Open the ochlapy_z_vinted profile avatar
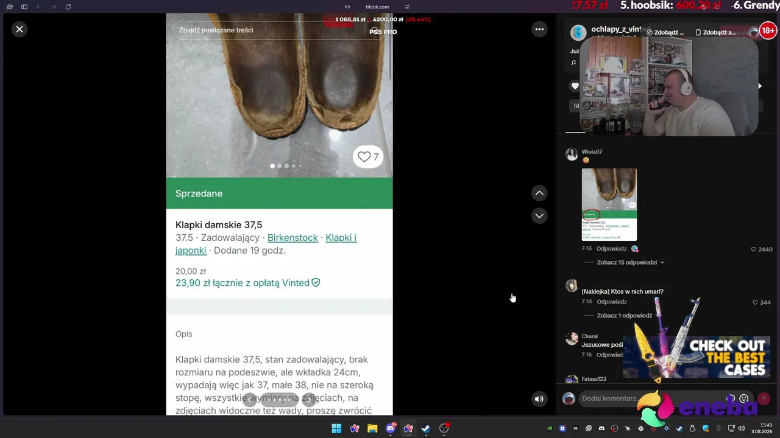The image size is (780, 438). point(578,33)
